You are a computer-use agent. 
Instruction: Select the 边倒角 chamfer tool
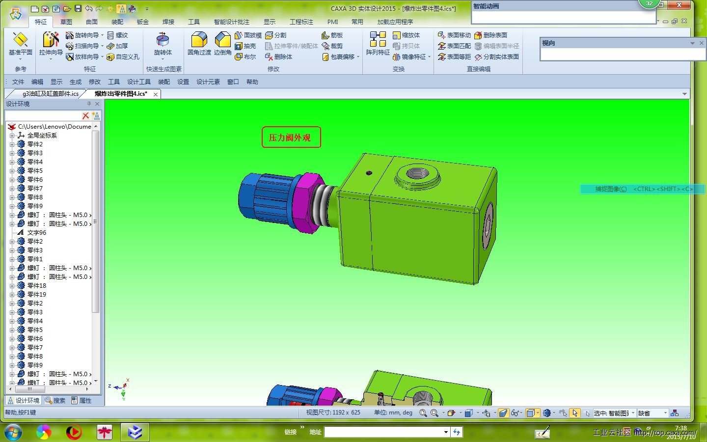222,41
